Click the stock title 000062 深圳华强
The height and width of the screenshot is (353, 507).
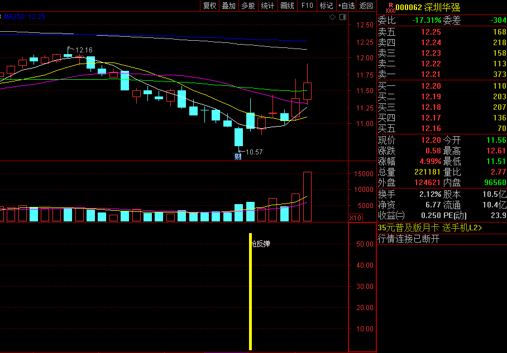(428, 7)
